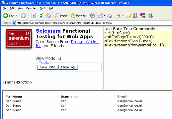172x119 pixels.
Task: Click the Edit with Word icon
Action: pyautogui.click(x=118, y=16)
